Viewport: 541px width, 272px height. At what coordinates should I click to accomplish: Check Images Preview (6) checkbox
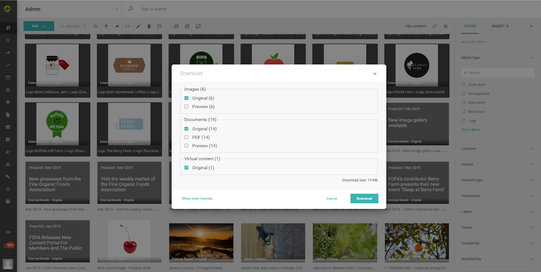click(186, 107)
